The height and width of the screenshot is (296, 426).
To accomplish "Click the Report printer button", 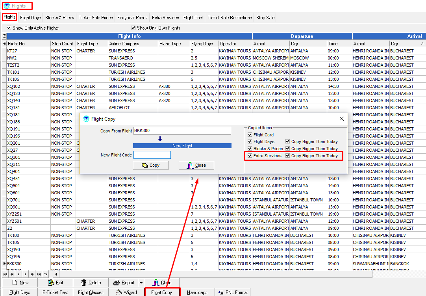I will click(x=124, y=283).
